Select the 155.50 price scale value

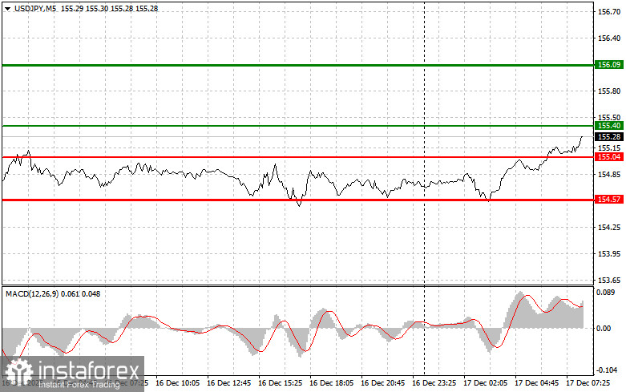(609, 118)
